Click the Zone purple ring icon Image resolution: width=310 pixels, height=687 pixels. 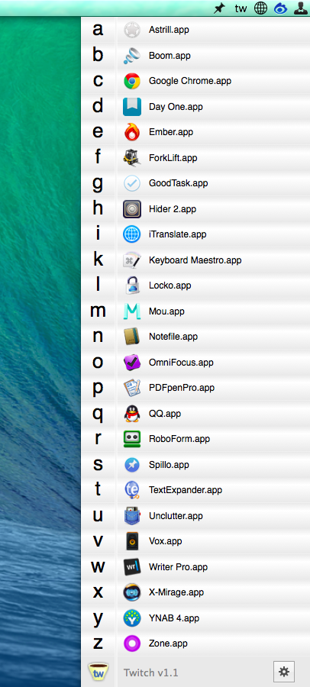[132, 643]
